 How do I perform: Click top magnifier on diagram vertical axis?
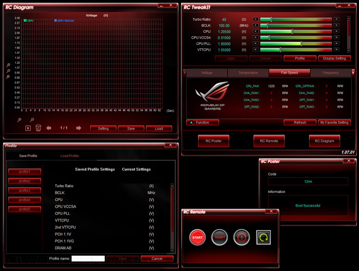pos(8,65)
